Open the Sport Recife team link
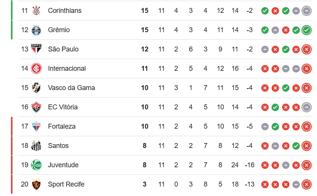The width and height of the screenshot is (317, 196). 66,184
